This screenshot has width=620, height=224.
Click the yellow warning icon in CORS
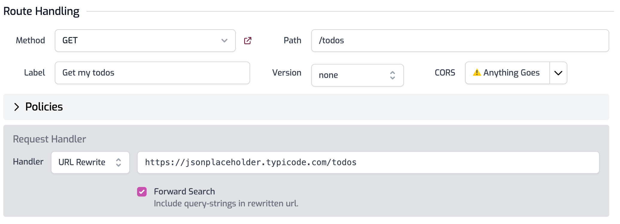tap(476, 73)
